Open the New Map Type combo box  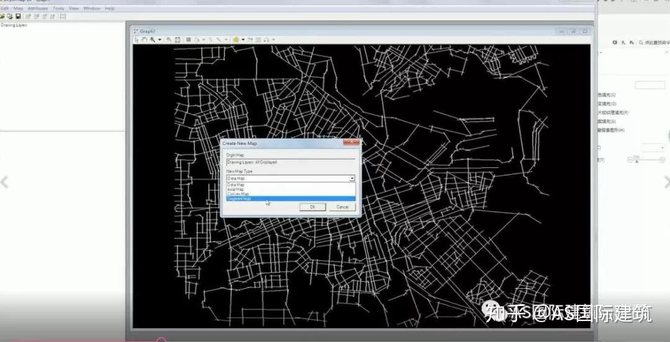(290, 178)
